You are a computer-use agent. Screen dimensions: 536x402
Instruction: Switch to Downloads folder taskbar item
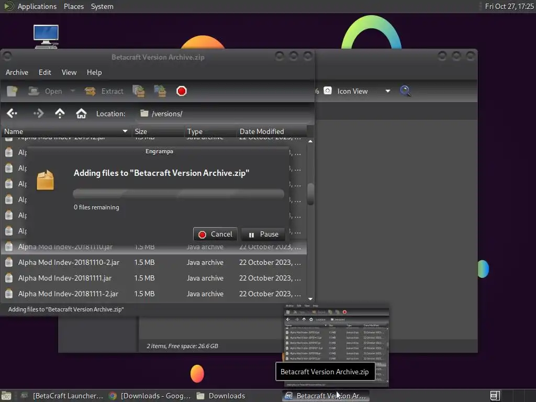click(x=221, y=396)
